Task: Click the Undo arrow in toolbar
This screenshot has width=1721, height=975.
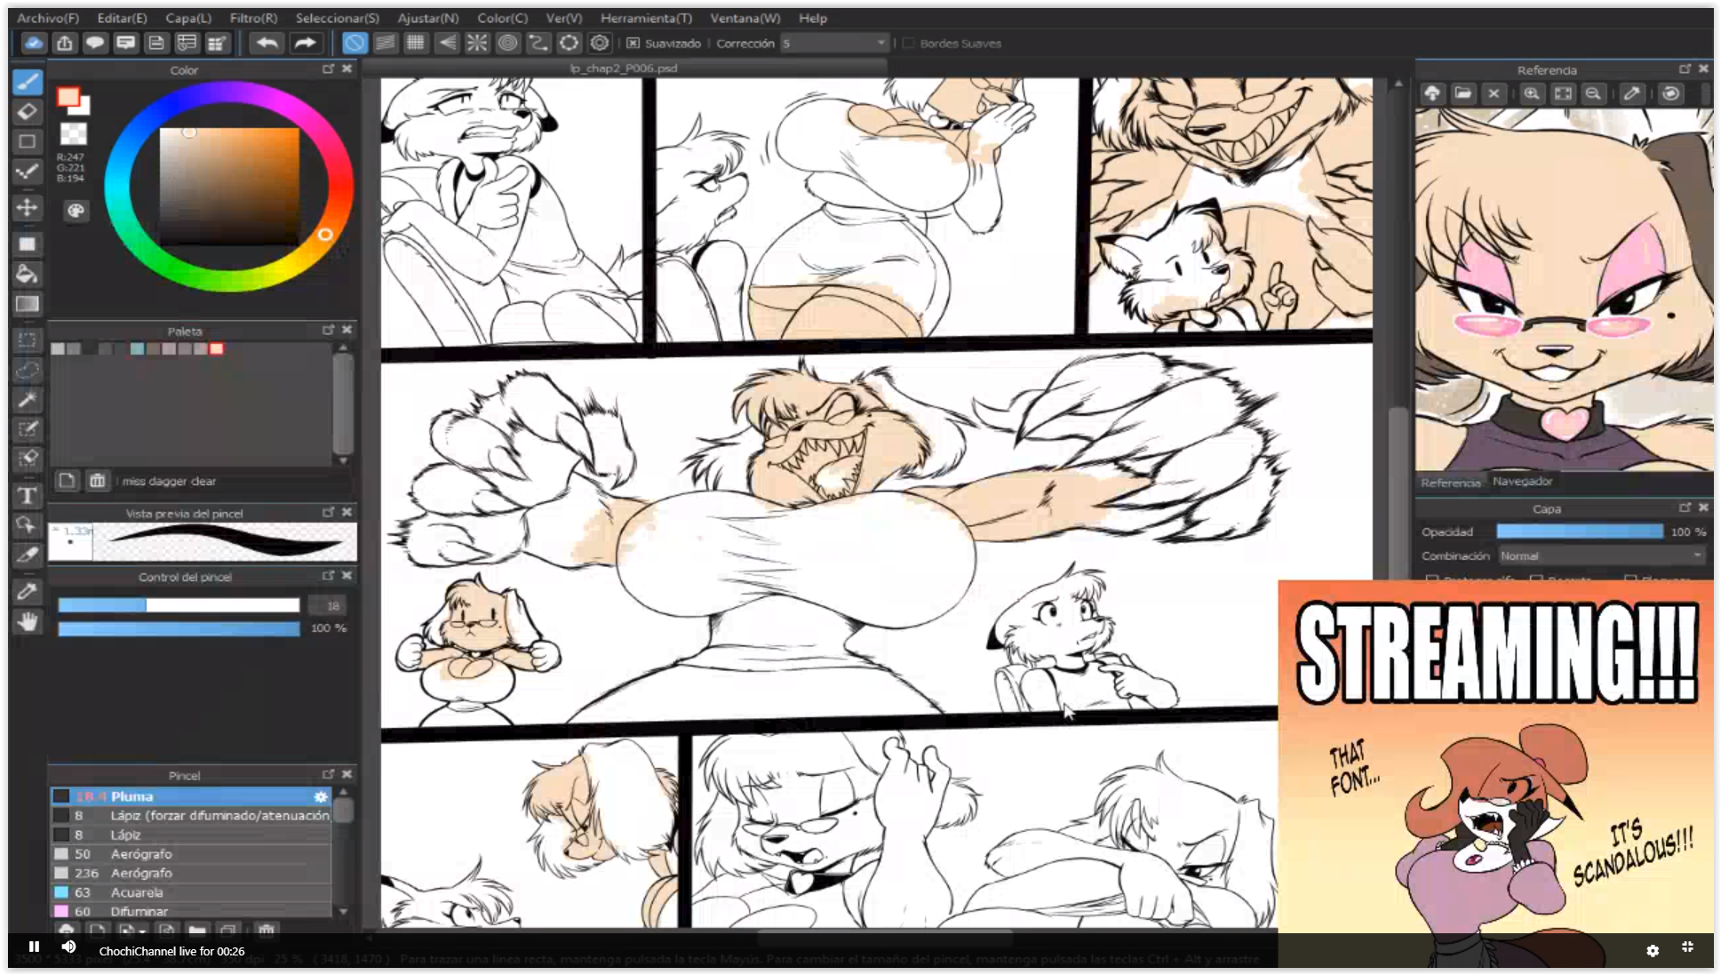Action: pyautogui.click(x=267, y=43)
